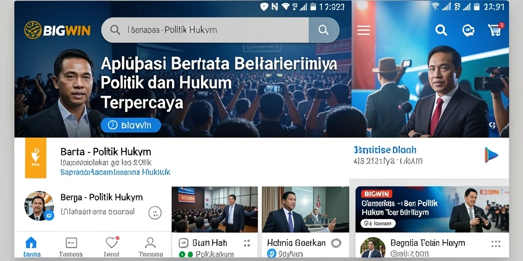Click the small icon at right banner's lower edge
Screen dimensions: 523x261
pos(492,125)
